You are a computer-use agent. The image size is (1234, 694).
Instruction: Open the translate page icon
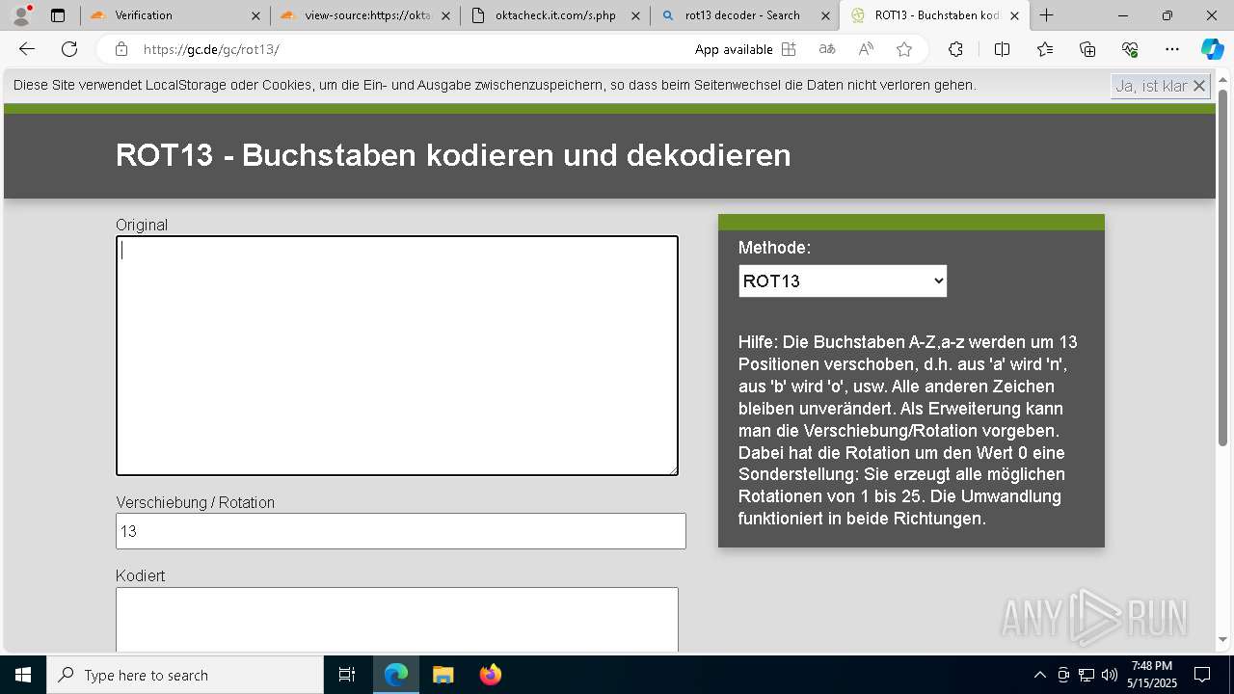pyautogui.click(x=826, y=49)
